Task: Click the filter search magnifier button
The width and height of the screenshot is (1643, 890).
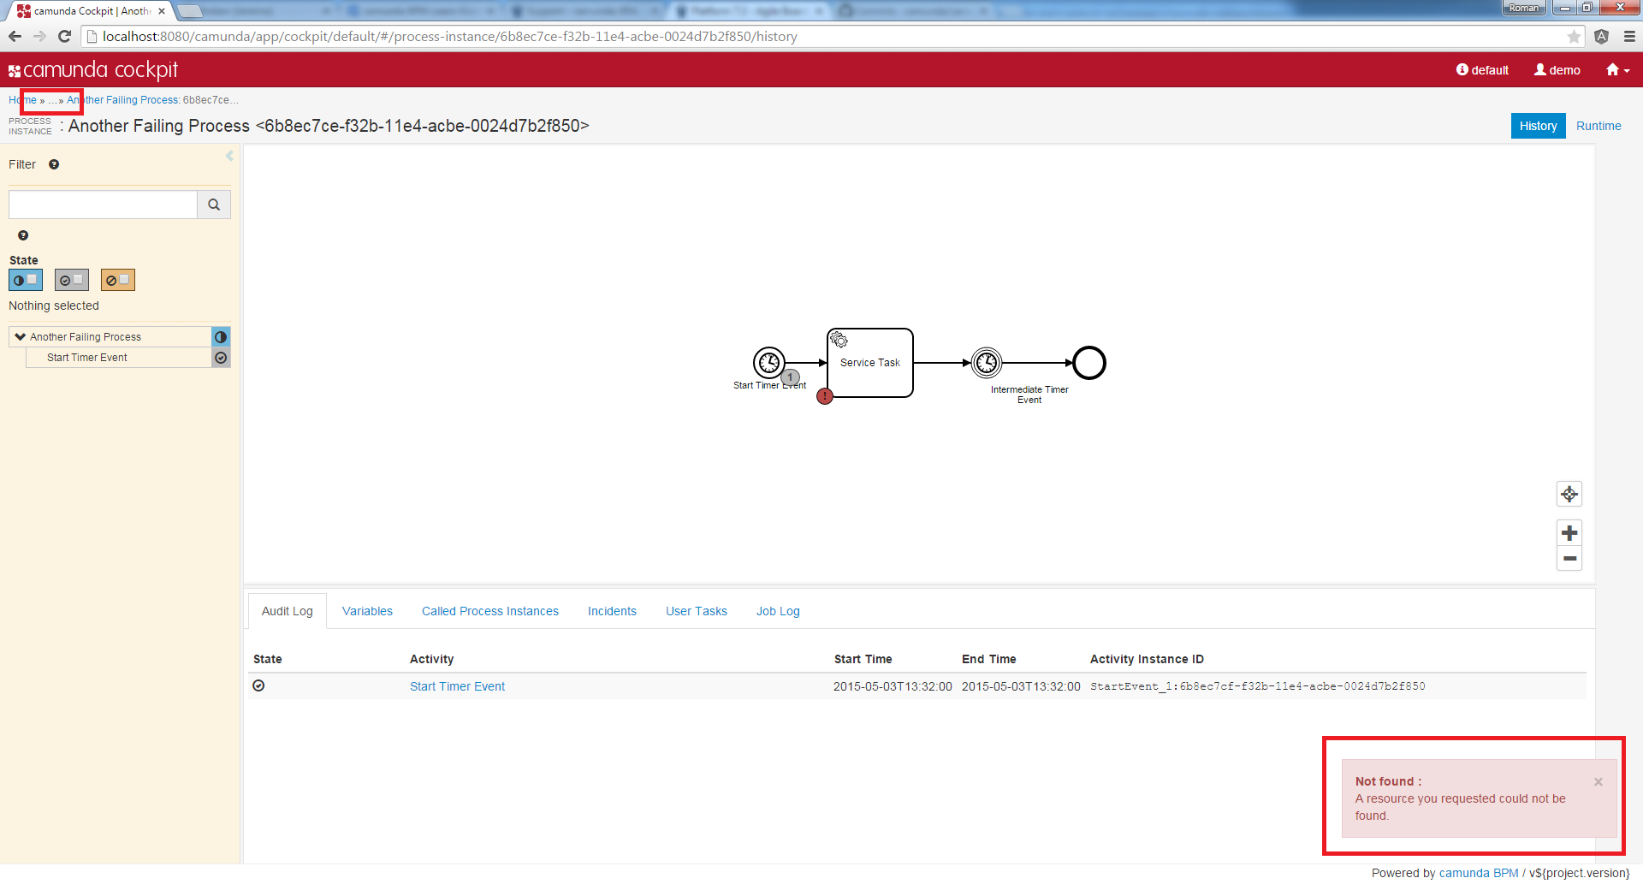Action: tap(214, 205)
